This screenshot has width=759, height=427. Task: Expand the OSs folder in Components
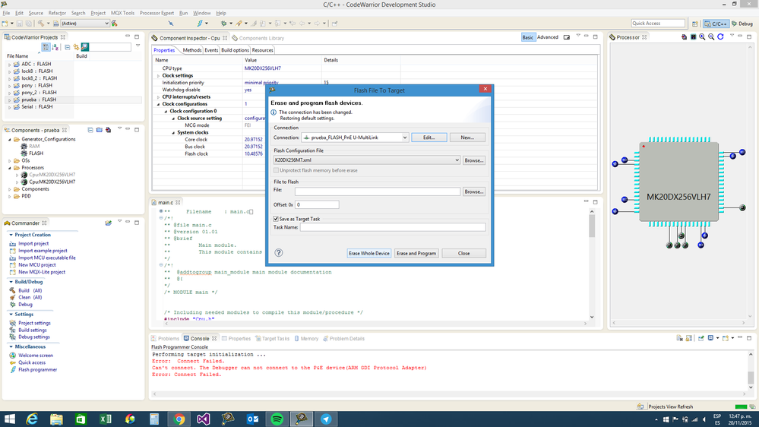click(x=10, y=161)
